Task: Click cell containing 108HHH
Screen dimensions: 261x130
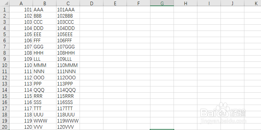Action: [x=68, y=52]
